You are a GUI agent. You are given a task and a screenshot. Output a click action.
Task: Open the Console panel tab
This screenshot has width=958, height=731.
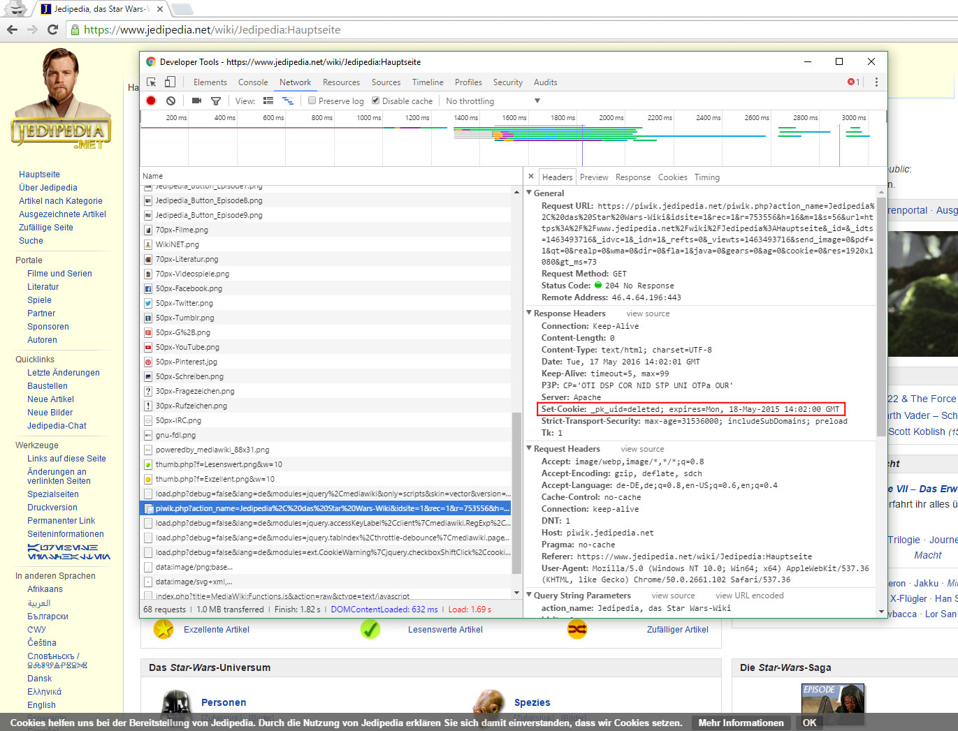(x=253, y=82)
